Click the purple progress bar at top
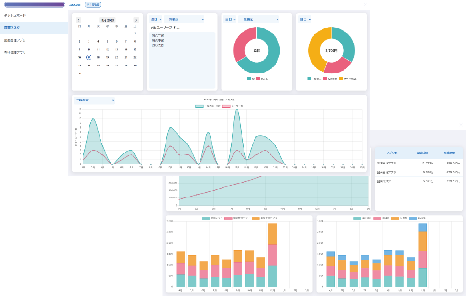This screenshot has height=296, width=466. point(34,4)
